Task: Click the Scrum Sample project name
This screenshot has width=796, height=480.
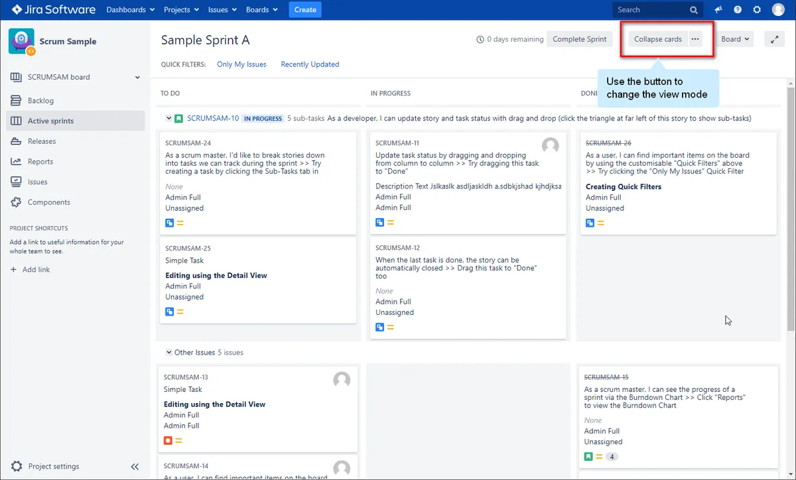Action: click(x=68, y=41)
